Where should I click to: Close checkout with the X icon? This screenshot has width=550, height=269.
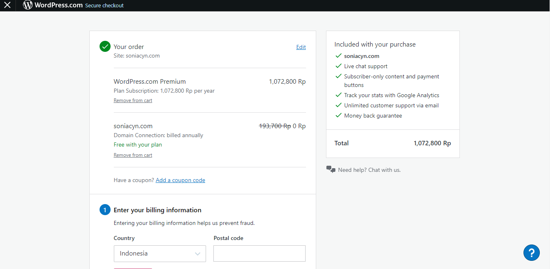point(7,5)
